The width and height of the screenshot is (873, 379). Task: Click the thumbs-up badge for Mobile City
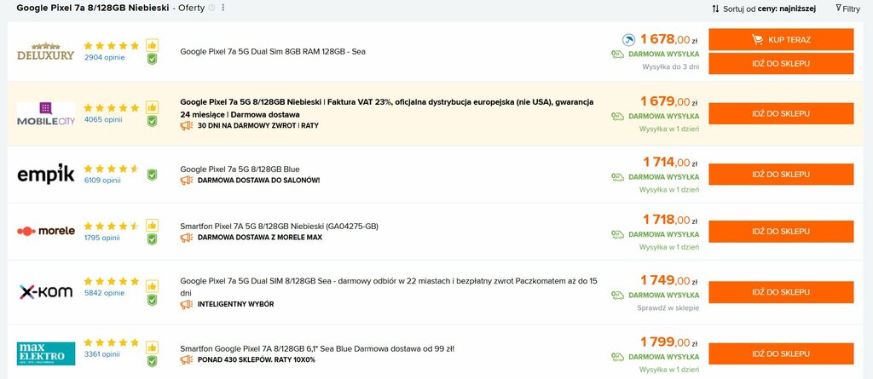point(152,107)
